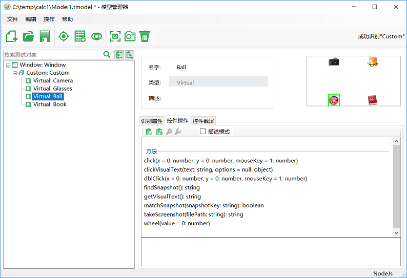The width and height of the screenshot is (407, 278).
Task: Click the expand-all tree button beside search
Action: pyautogui.click(x=119, y=55)
